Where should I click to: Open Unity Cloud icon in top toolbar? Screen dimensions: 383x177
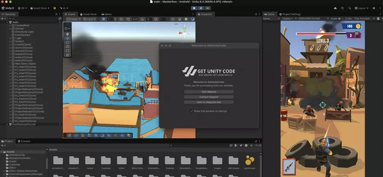(x=335, y=8)
